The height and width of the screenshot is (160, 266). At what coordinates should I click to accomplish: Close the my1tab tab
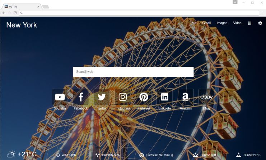click(38, 6)
